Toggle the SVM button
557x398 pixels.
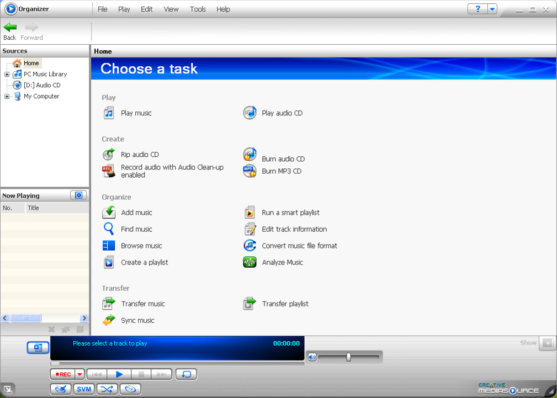click(84, 389)
